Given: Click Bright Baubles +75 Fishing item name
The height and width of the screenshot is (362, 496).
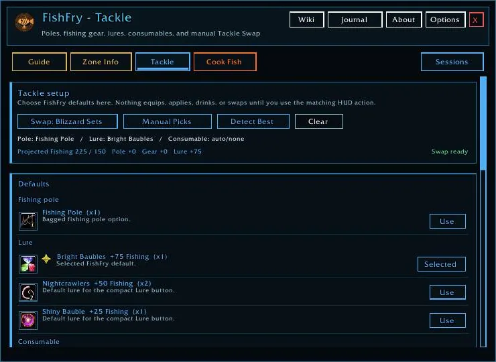Looking at the screenshot, I should 112,257.
